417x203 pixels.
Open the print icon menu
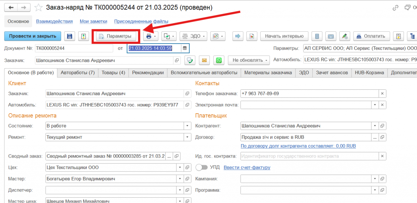(149, 36)
